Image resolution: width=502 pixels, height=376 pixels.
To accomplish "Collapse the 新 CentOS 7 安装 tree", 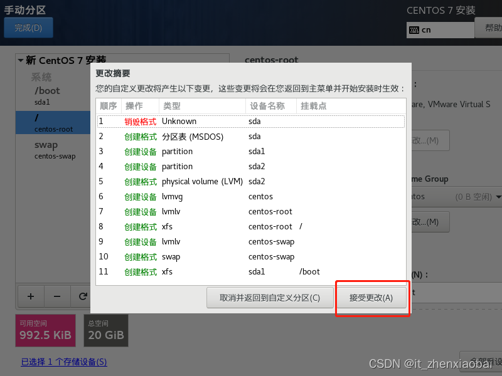I will 21,60.
